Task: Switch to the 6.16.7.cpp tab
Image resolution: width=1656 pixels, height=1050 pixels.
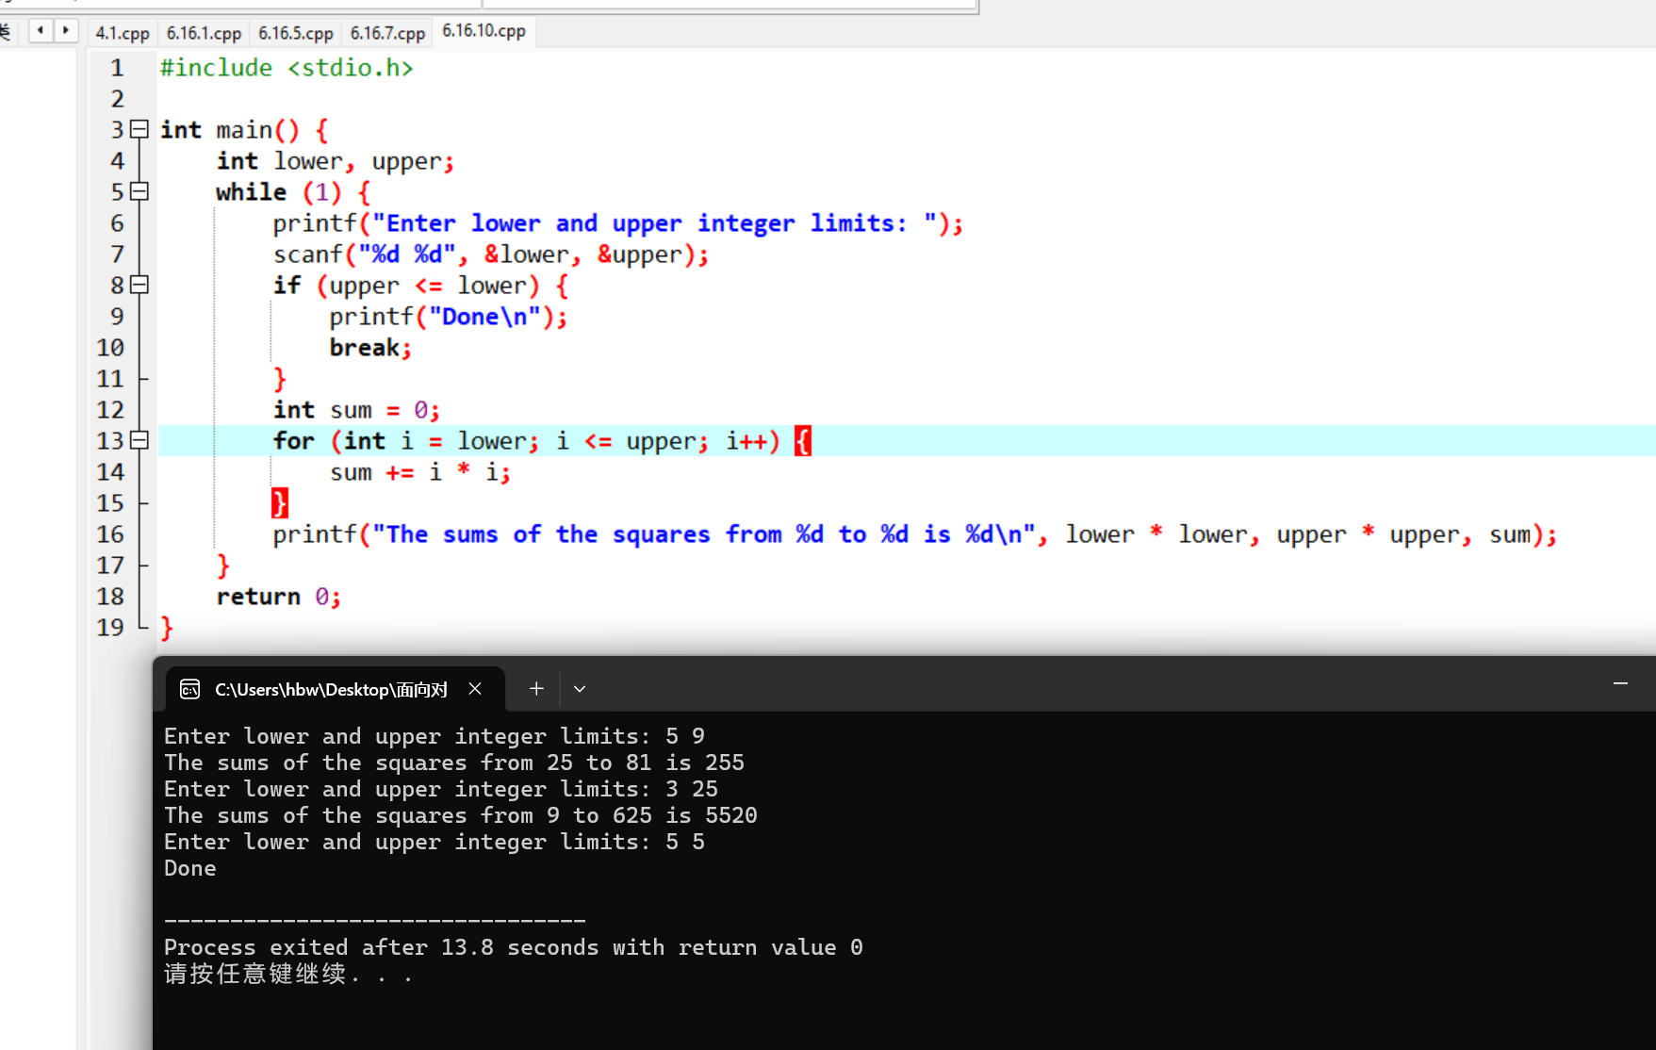Action: [x=387, y=33]
